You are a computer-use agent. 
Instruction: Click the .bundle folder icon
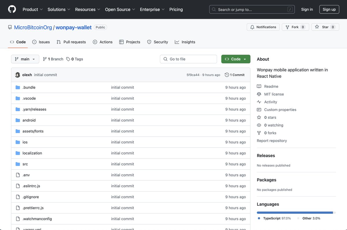18,87
